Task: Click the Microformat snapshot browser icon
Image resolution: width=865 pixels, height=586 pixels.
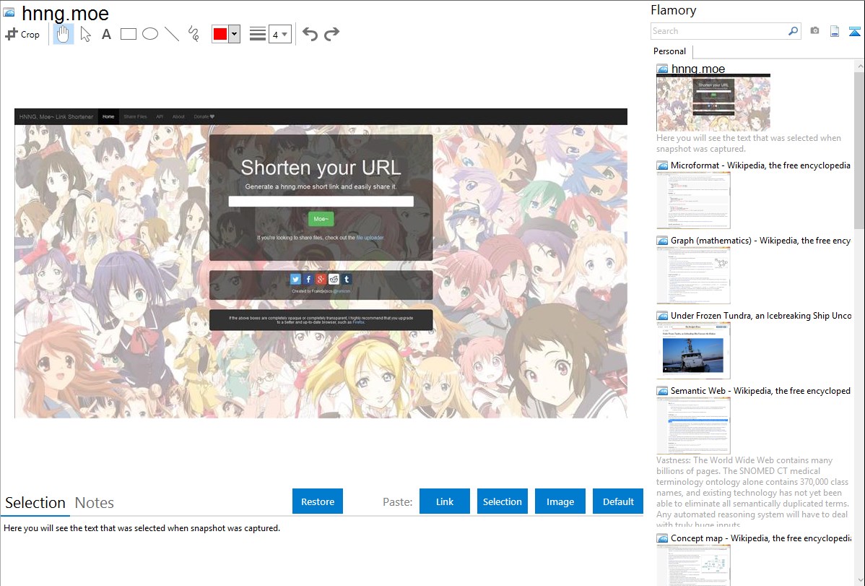Action: click(x=662, y=165)
